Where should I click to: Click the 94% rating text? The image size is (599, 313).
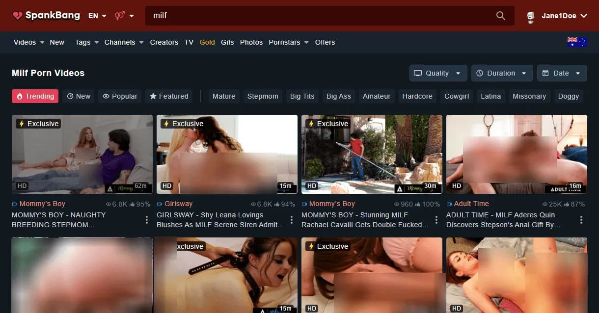[x=288, y=204]
